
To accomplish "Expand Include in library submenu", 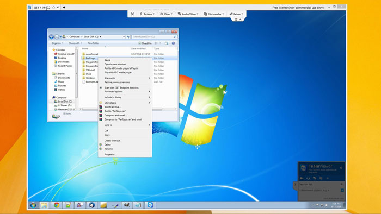I will tap(125, 97).
